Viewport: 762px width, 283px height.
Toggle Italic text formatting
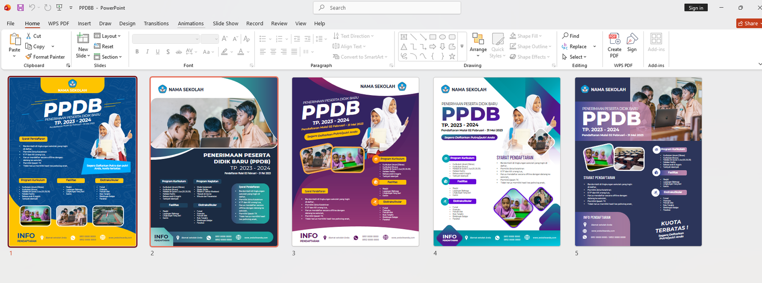(147, 52)
